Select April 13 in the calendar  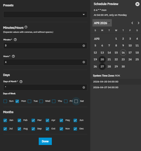click(102, 53)
